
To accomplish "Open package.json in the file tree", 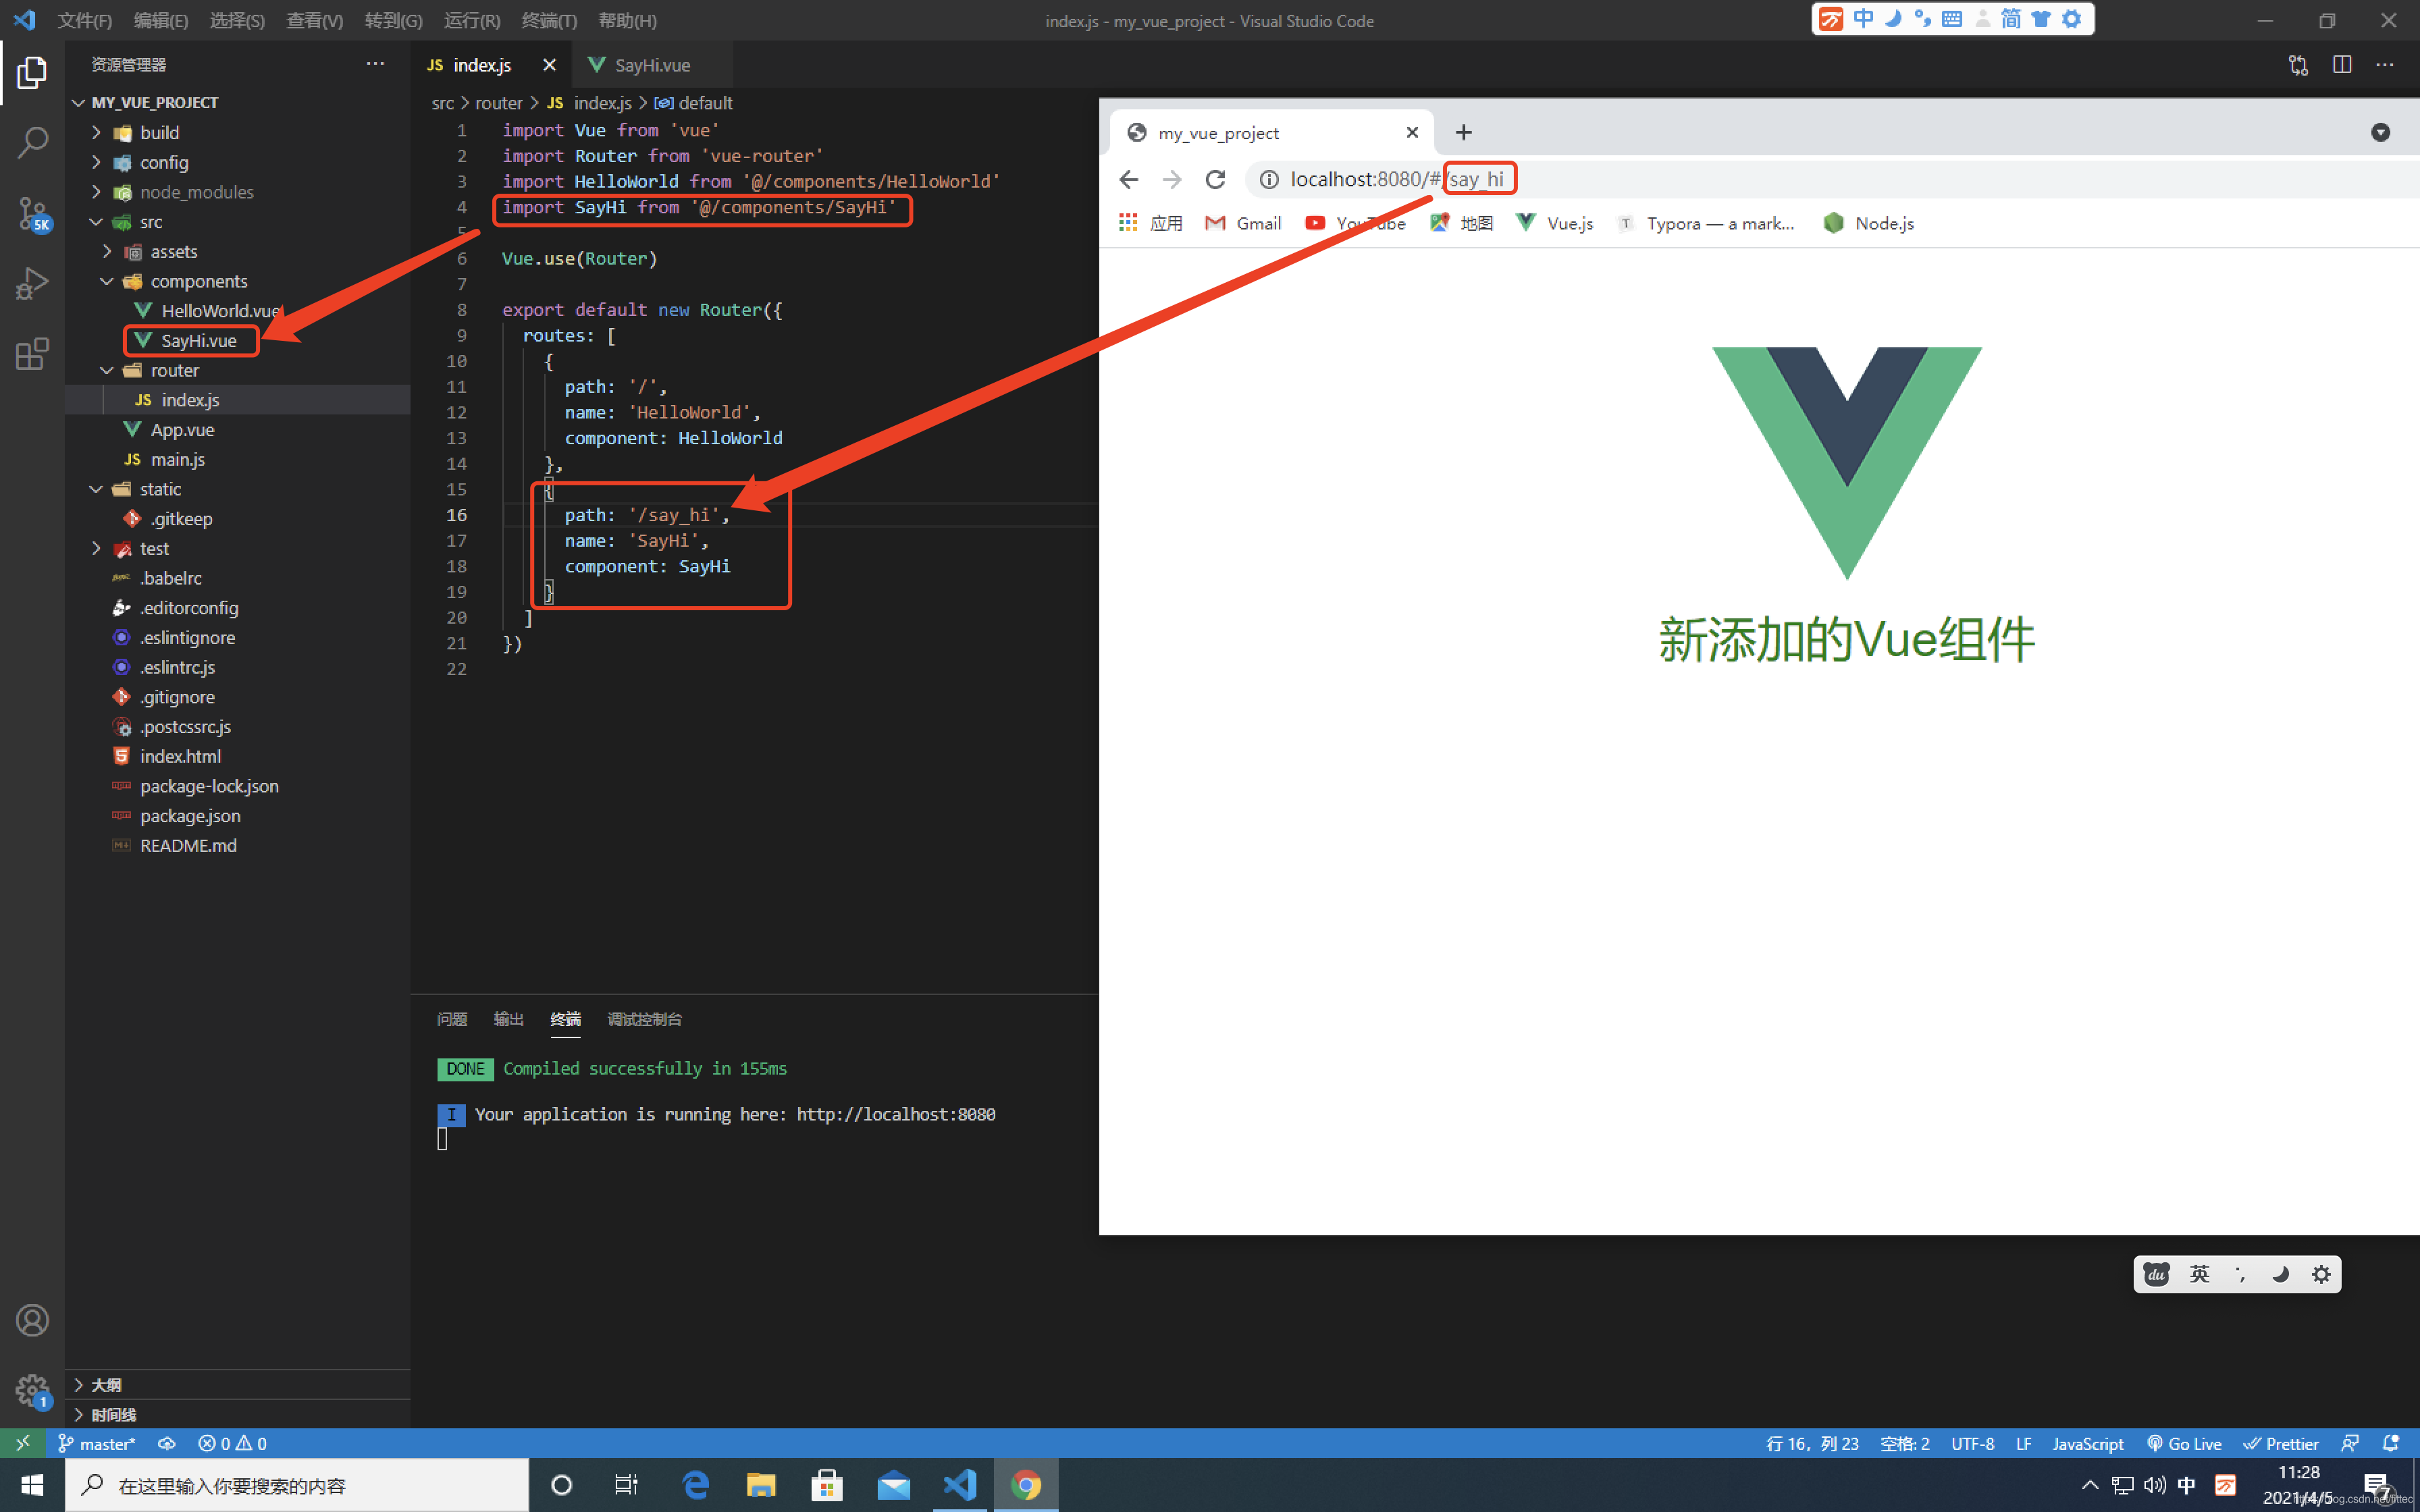I will tap(190, 816).
